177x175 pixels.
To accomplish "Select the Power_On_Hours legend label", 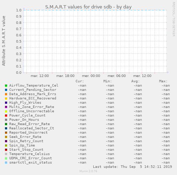I will tap(24, 120).
